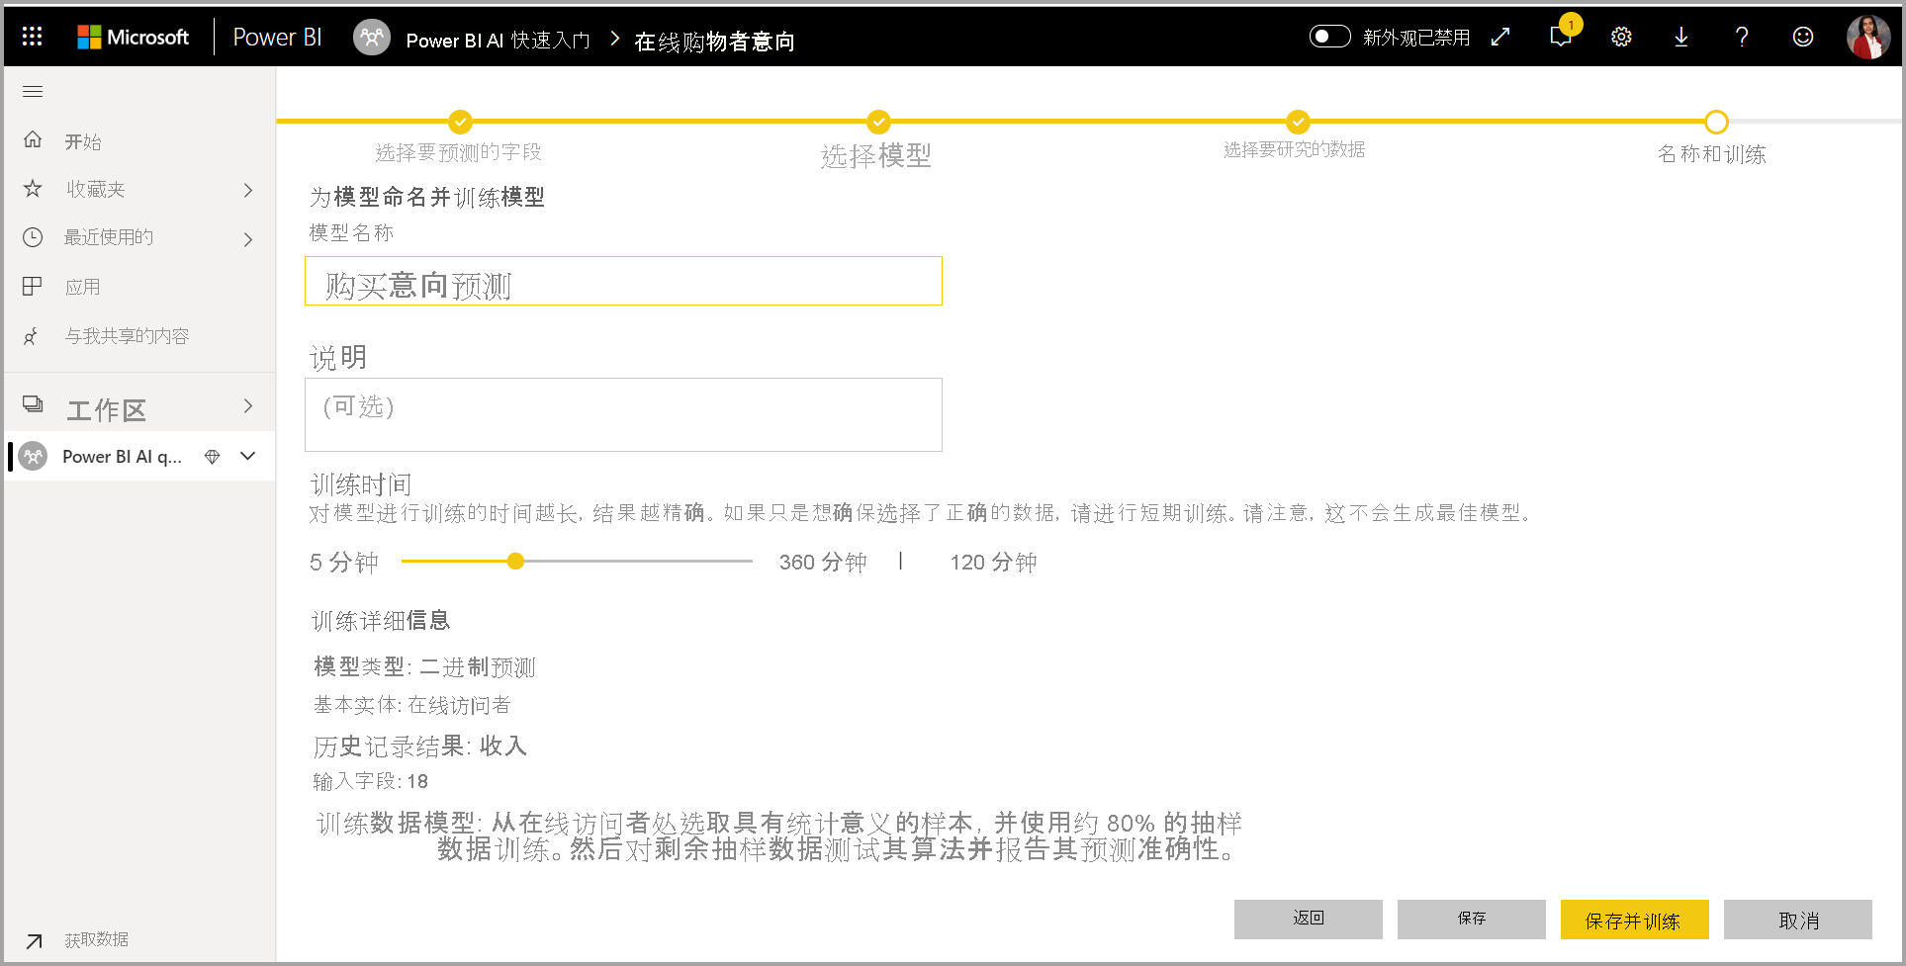
Task: Click the 训练详细信息 heading
Action: pyautogui.click(x=381, y=621)
